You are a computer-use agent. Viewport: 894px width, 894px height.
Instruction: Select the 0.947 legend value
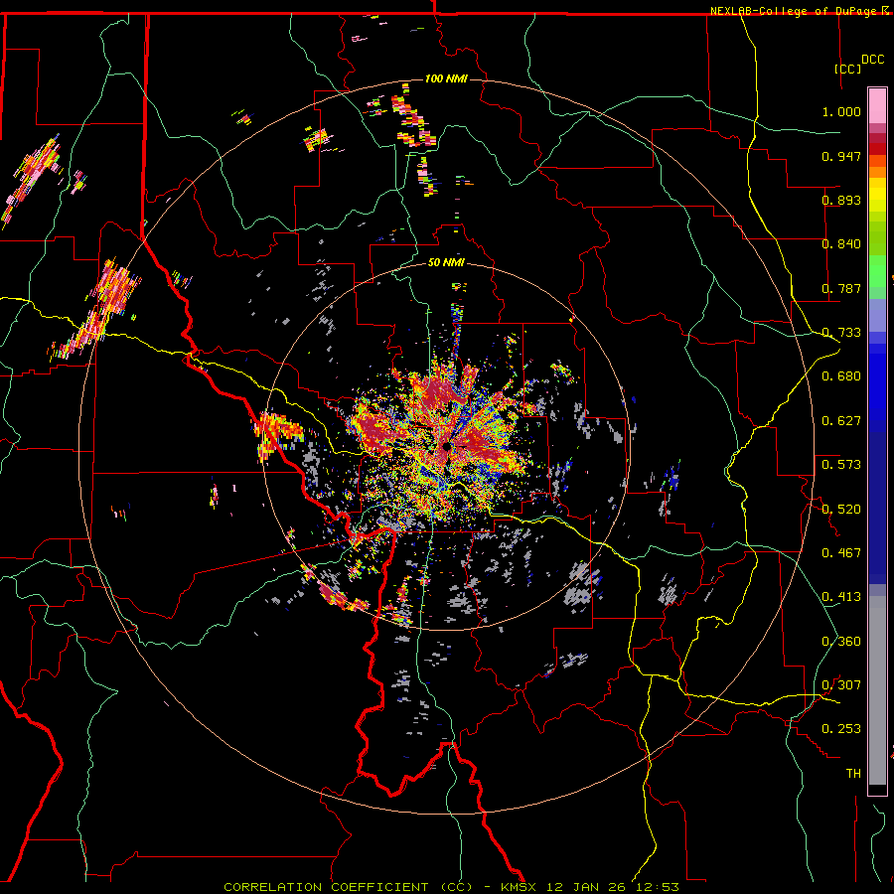click(841, 156)
